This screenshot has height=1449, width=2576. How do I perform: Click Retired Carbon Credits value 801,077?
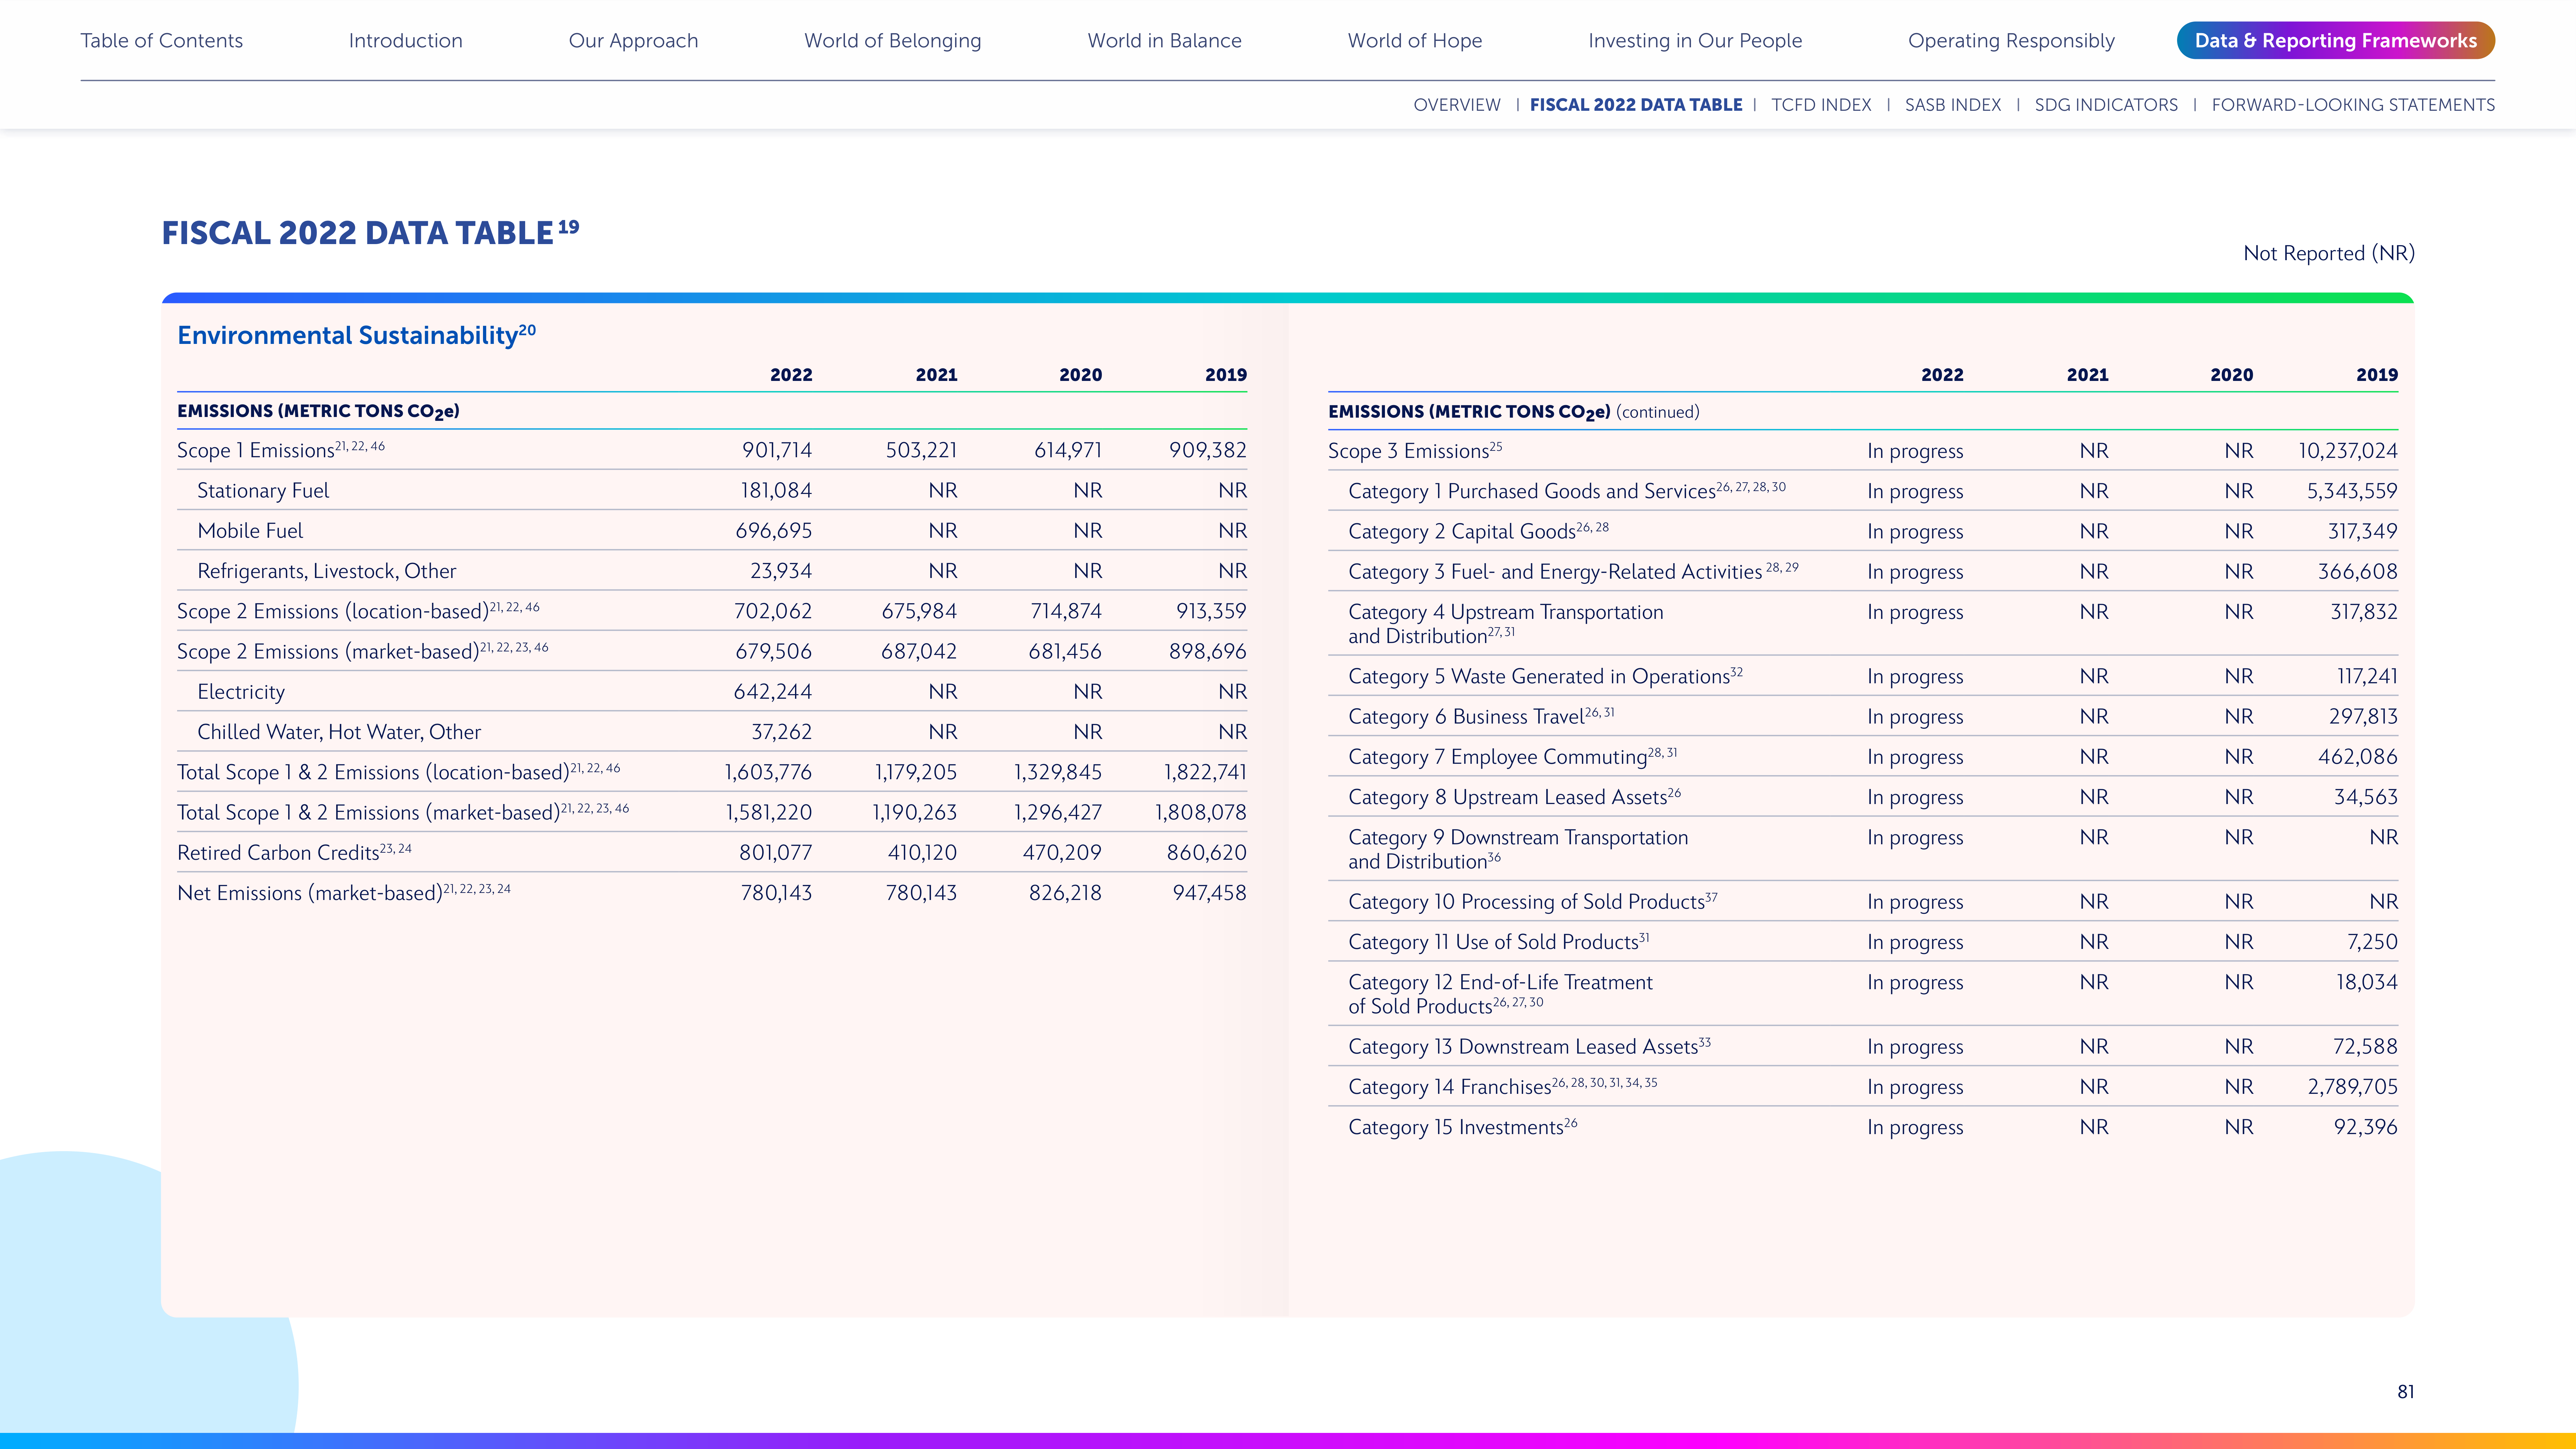[x=776, y=853]
